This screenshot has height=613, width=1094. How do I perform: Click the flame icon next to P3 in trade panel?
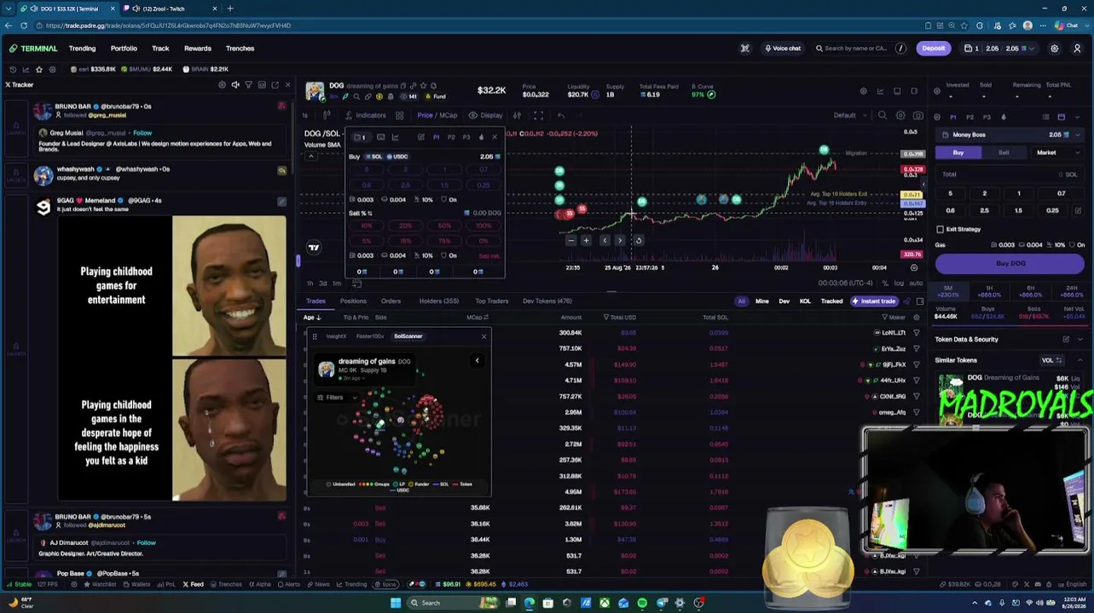point(1003,117)
